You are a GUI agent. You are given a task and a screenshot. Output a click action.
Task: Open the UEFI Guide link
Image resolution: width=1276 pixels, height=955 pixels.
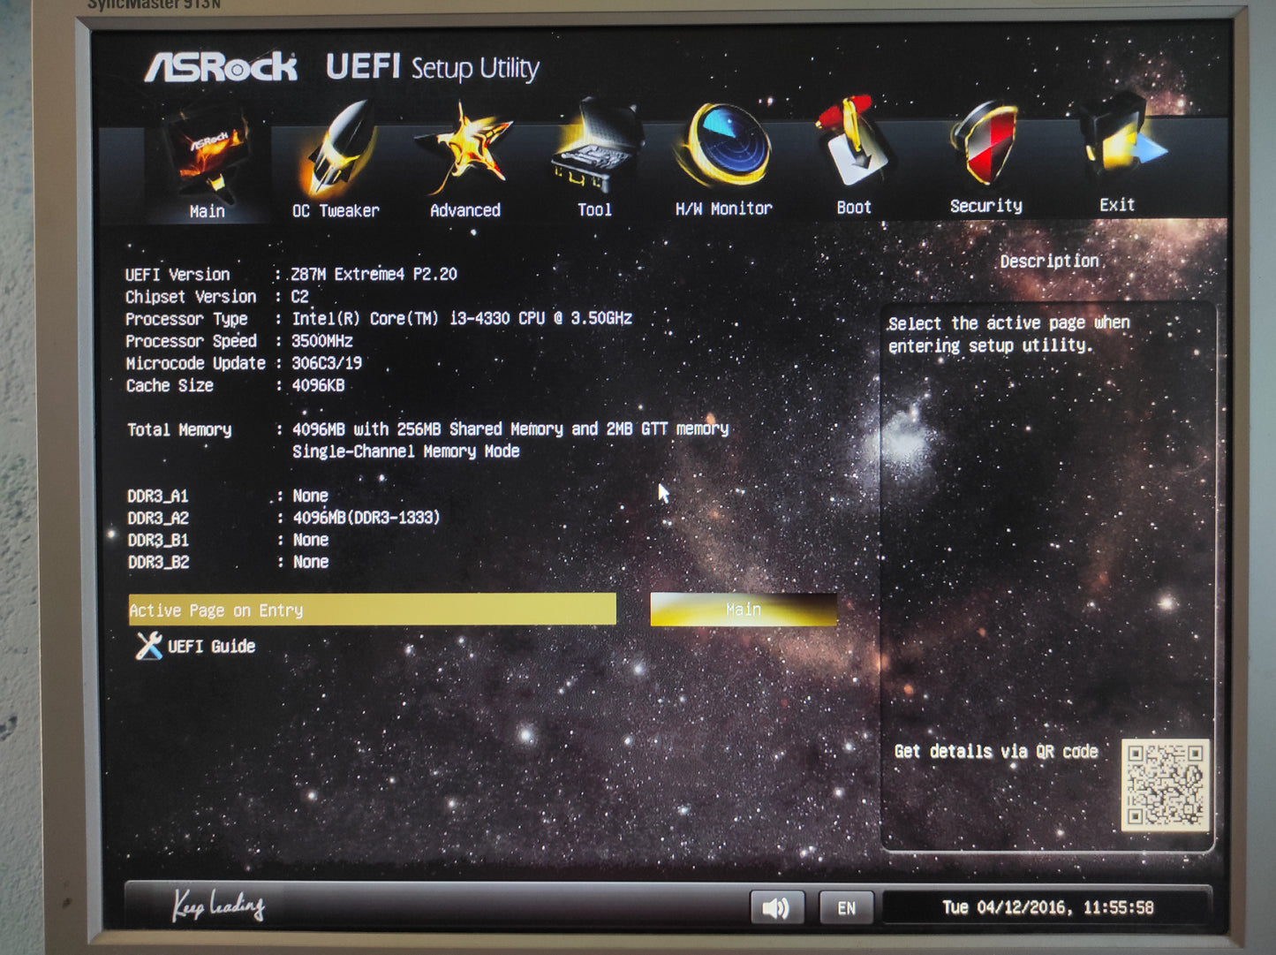point(211,647)
